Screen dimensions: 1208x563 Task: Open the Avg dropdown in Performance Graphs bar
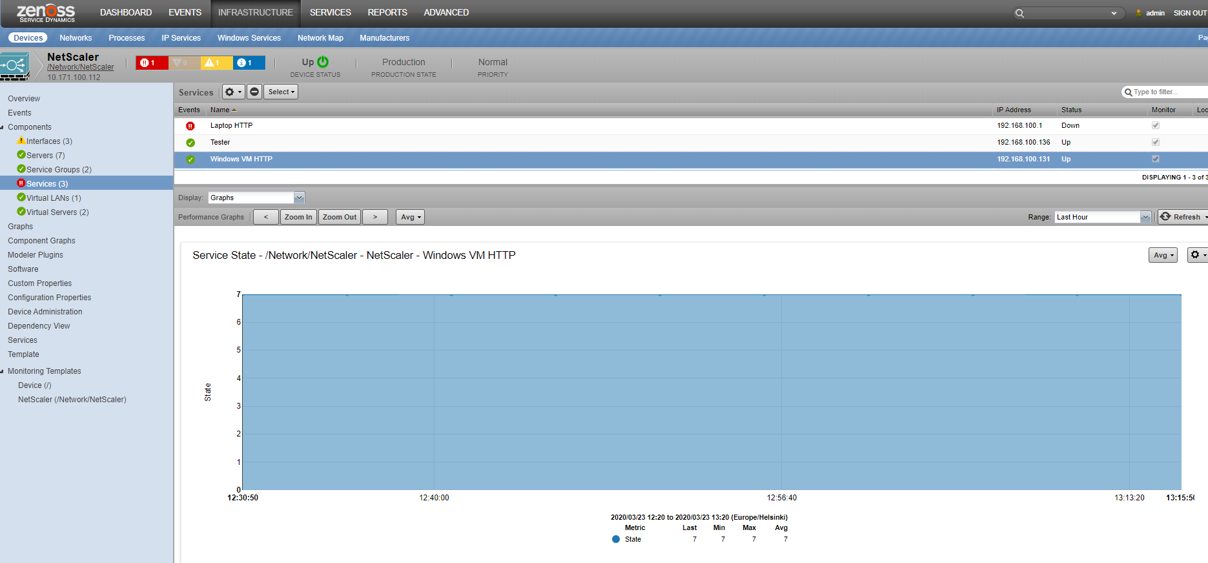(410, 217)
